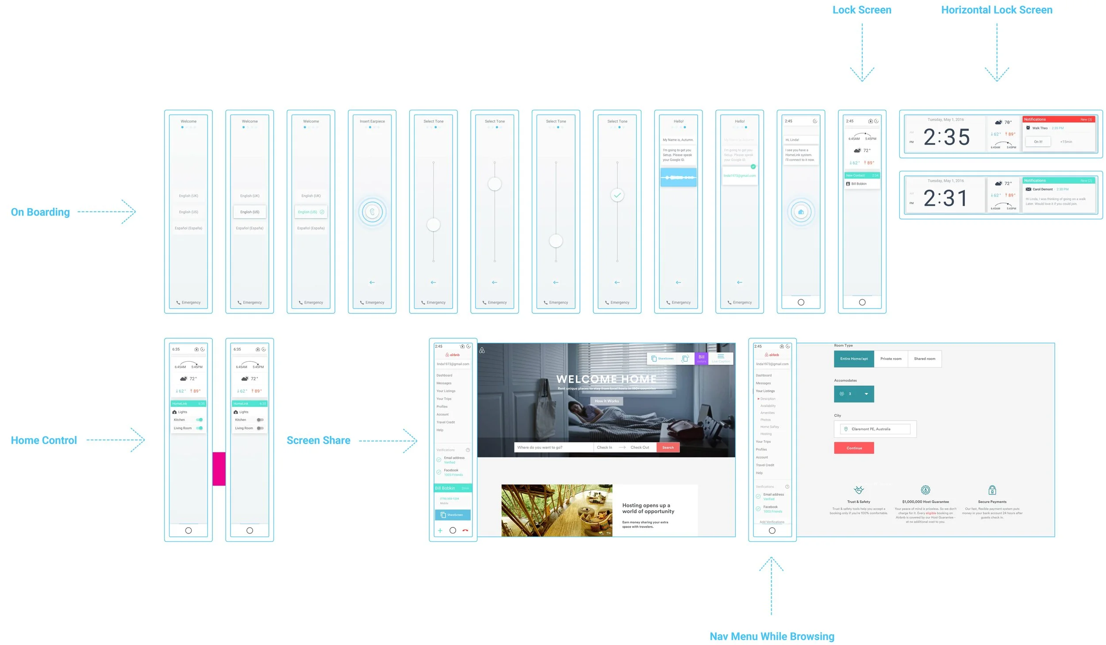The width and height of the screenshot is (1106, 645).
Task: Turn on the switched-off Kitchen light toggle
Action: click(260, 420)
